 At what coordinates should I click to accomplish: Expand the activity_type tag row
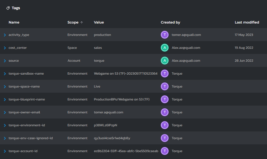pos(5,35)
